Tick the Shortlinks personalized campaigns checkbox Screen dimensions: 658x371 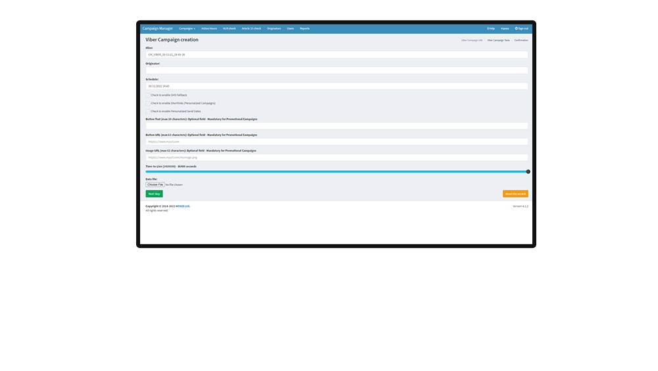(148, 103)
